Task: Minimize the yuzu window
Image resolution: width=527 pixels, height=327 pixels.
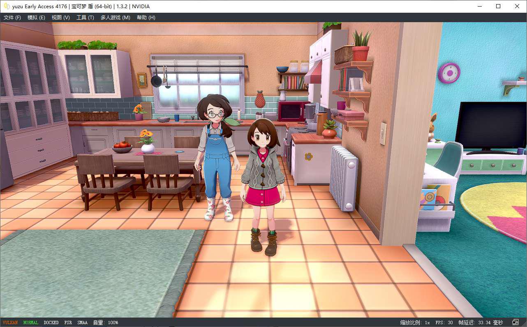Action: point(479,6)
